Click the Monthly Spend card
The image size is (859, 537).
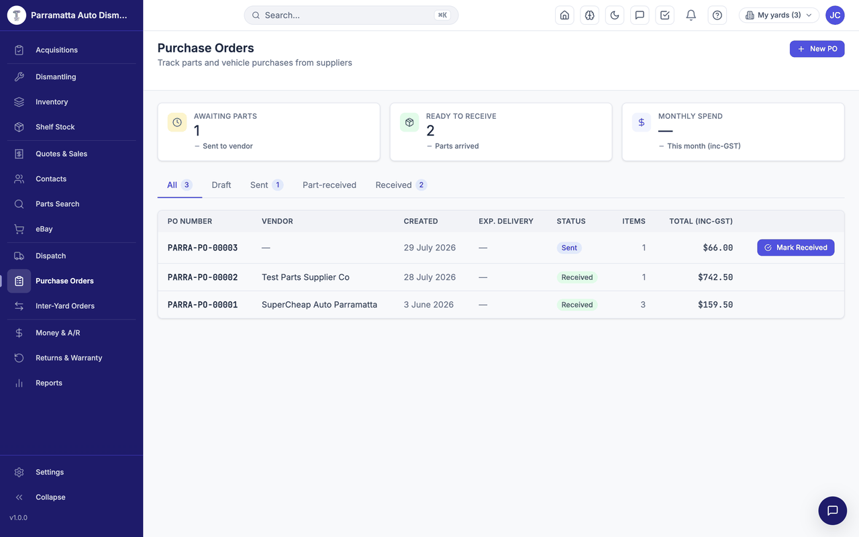pyautogui.click(x=733, y=132)
